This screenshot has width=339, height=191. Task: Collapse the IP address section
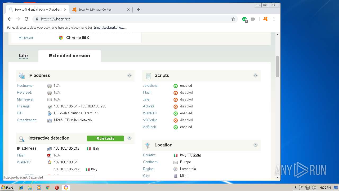pyautogui.click(x=130, y=75)
